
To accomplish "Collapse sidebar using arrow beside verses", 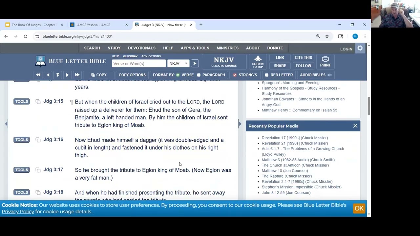I will tap(240, 124).
